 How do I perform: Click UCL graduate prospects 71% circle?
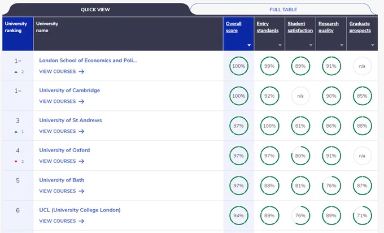pyautogui.click(x=362, y=215)
